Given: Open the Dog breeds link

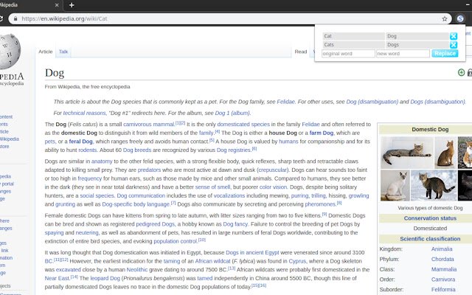Looking at the screenshot, I should (x=137, y=150).
